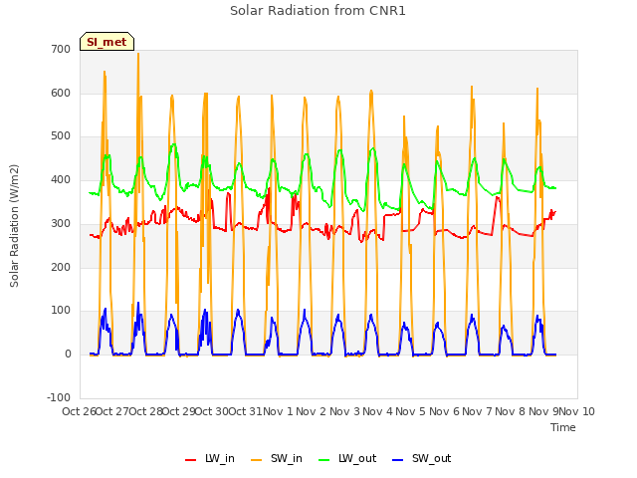Toggle the SW_out legend entry
Screen dimensions: 637x478
(422, 458)
